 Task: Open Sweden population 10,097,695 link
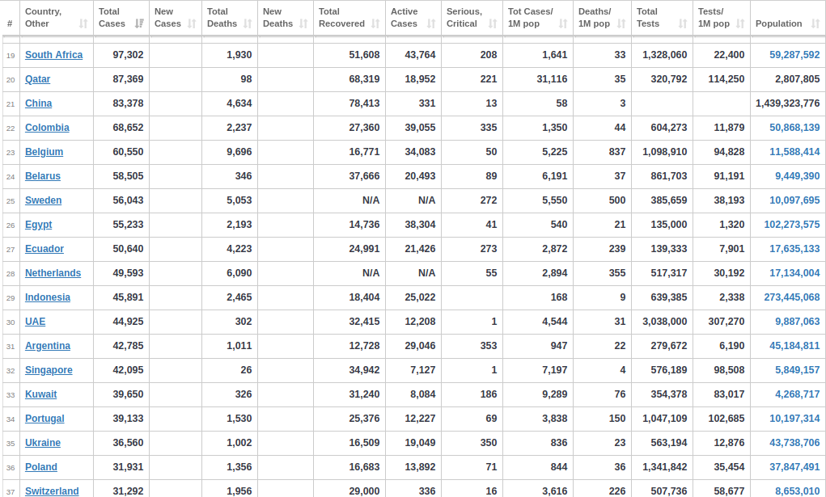point(794,200)
